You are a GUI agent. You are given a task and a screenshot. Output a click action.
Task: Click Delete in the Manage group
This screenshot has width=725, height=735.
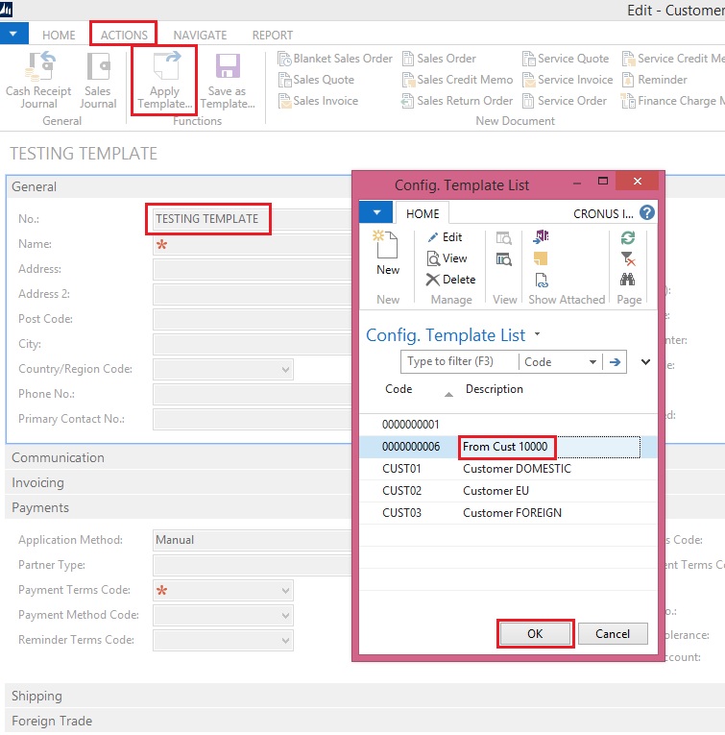click(450, 280)
